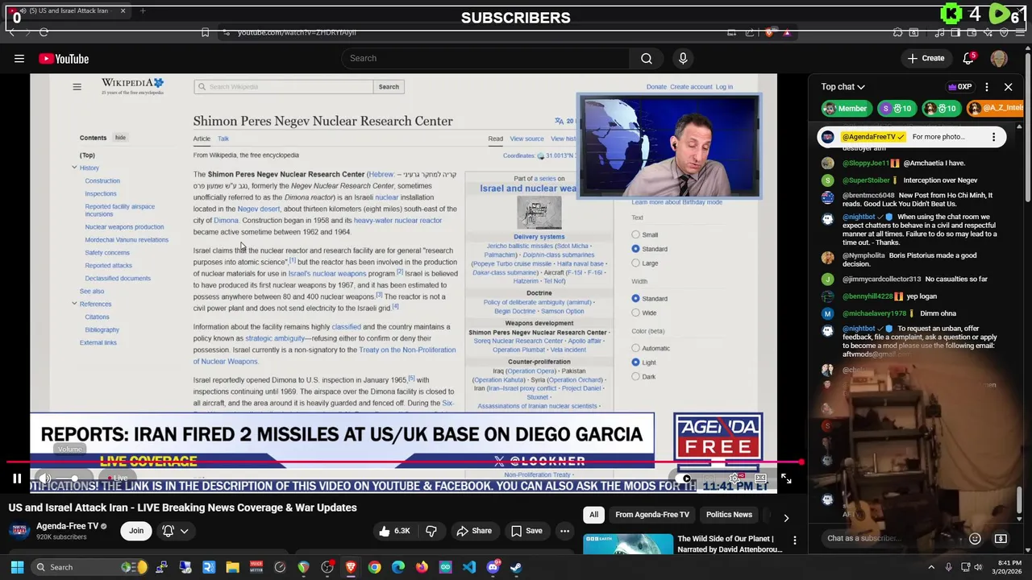The width and height of the screenshot is (1032, 580).
Task: Open notification preferences dropdown beside Join
Action: [177, 531]
